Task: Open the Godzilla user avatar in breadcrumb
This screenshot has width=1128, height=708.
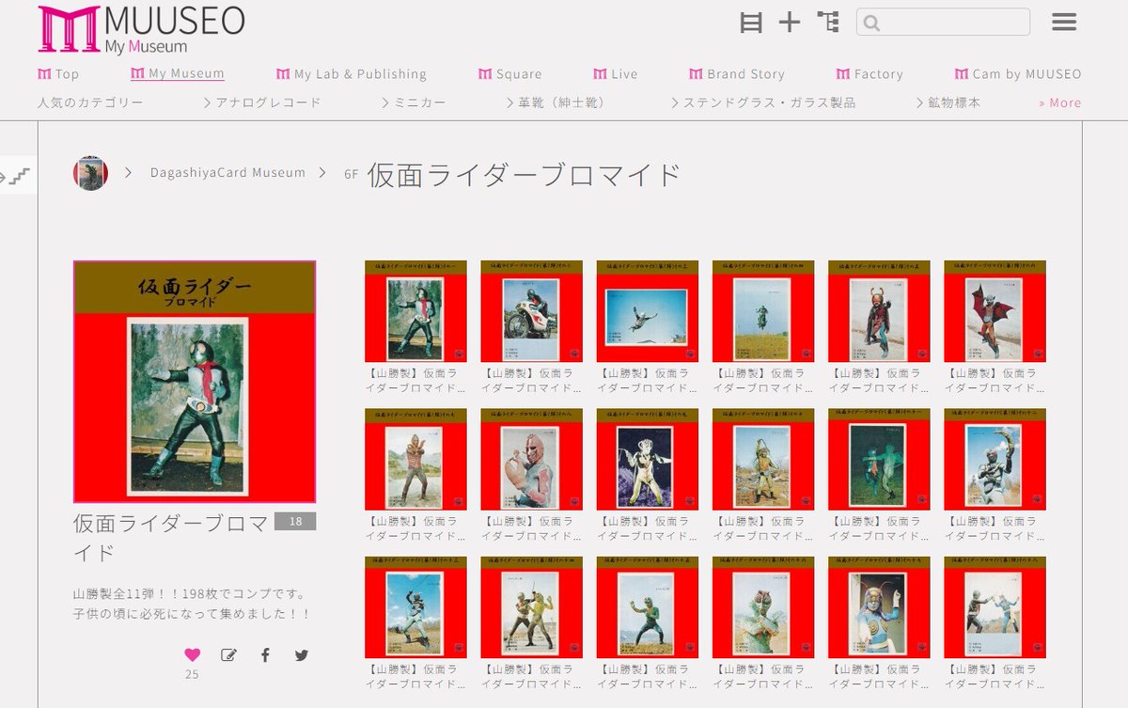Action: [91, 173]
